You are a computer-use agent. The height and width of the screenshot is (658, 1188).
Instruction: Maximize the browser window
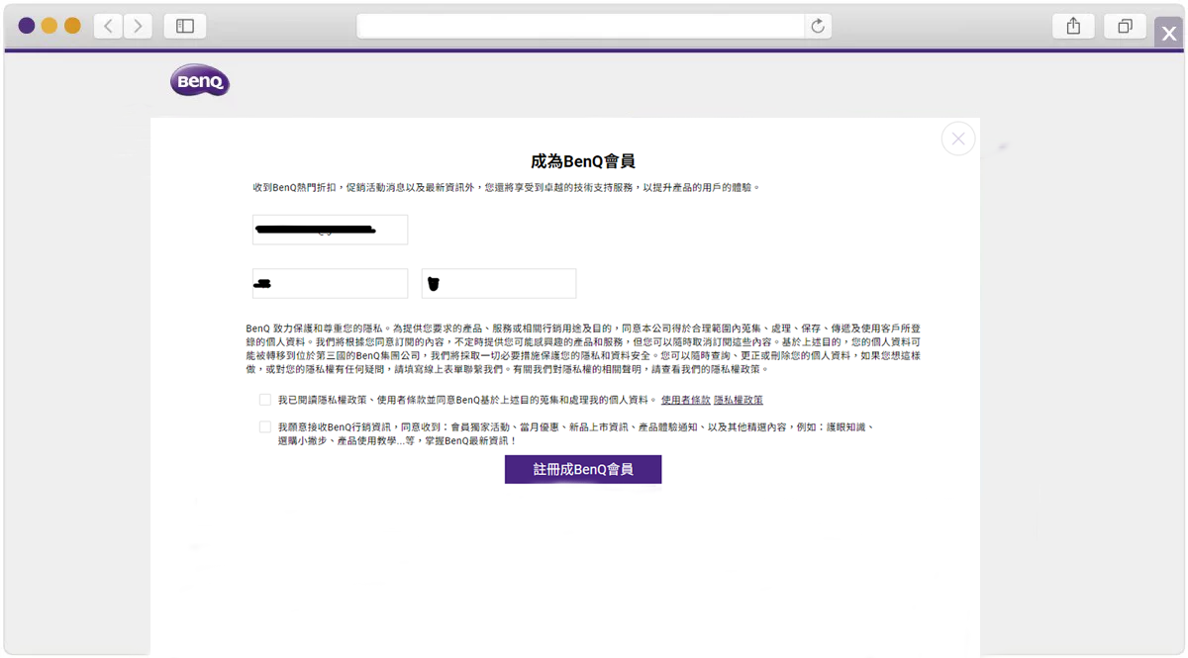(72, 26)
